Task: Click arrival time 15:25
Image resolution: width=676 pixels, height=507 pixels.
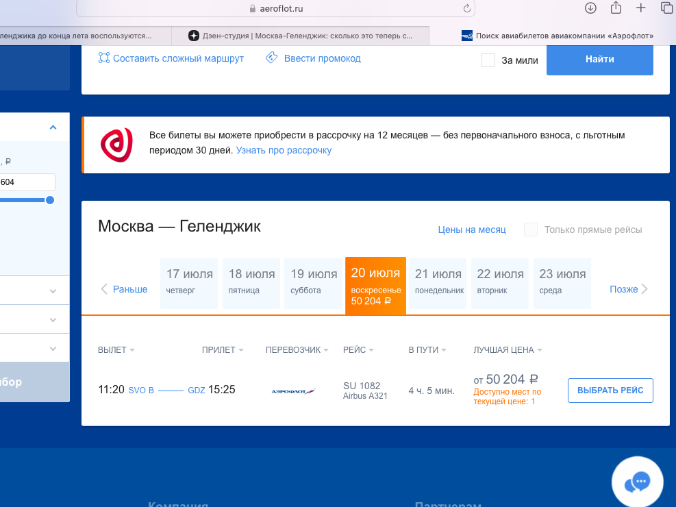Action: 222,390
